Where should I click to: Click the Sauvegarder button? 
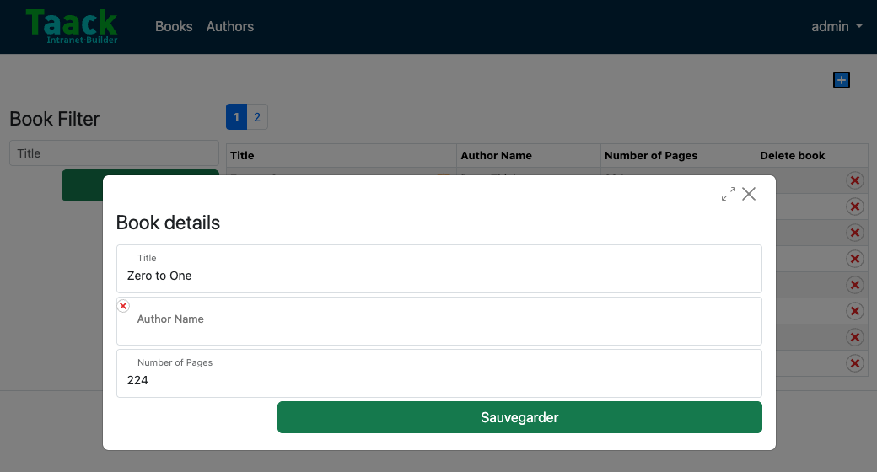[519, 417]
